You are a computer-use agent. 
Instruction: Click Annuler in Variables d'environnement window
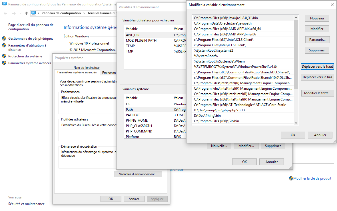coord(271,162)
